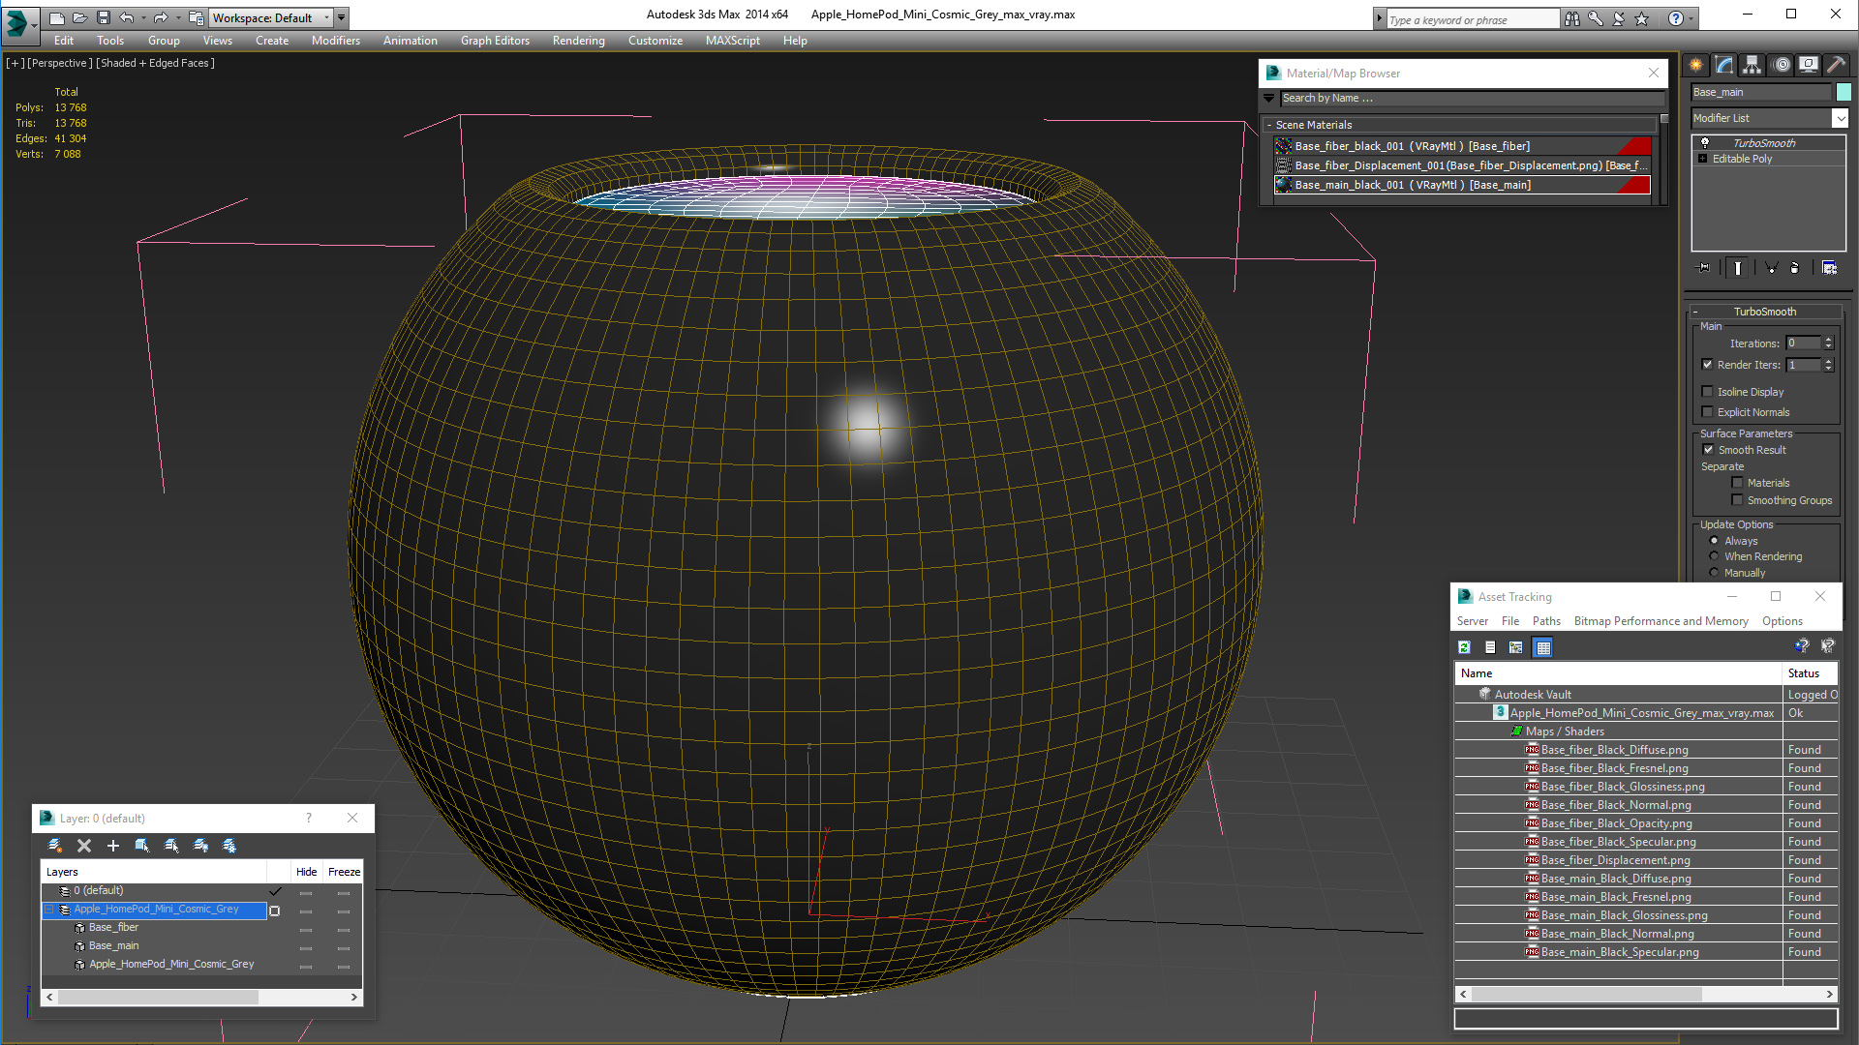Screen dimensions: 1859x1045
Task: Click Refresh icon in Asset Tracking toolbar
Action: tap(1464, 647)
